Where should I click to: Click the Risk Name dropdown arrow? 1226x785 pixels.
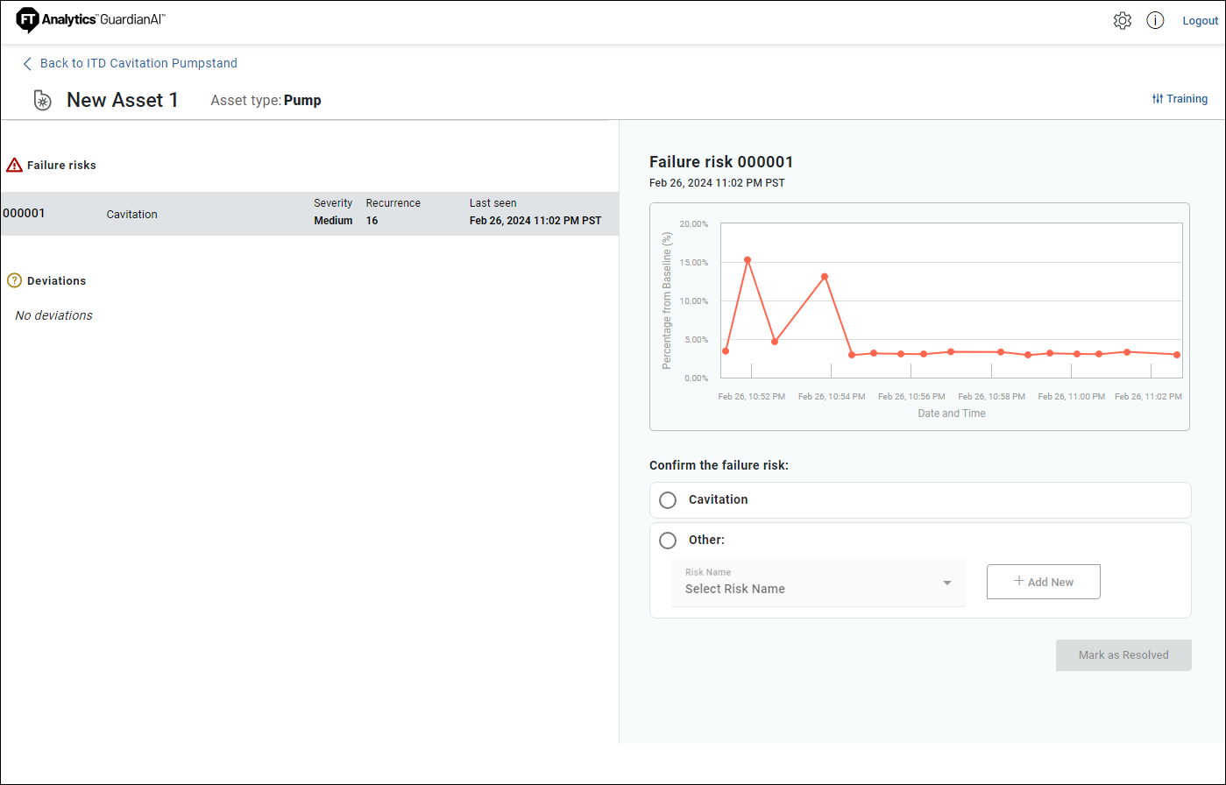[947, 583]
